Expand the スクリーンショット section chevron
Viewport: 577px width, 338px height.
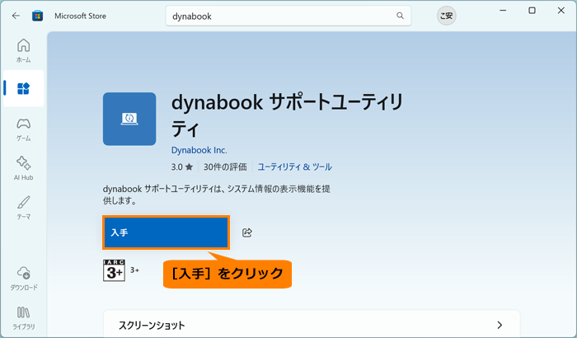500,325
